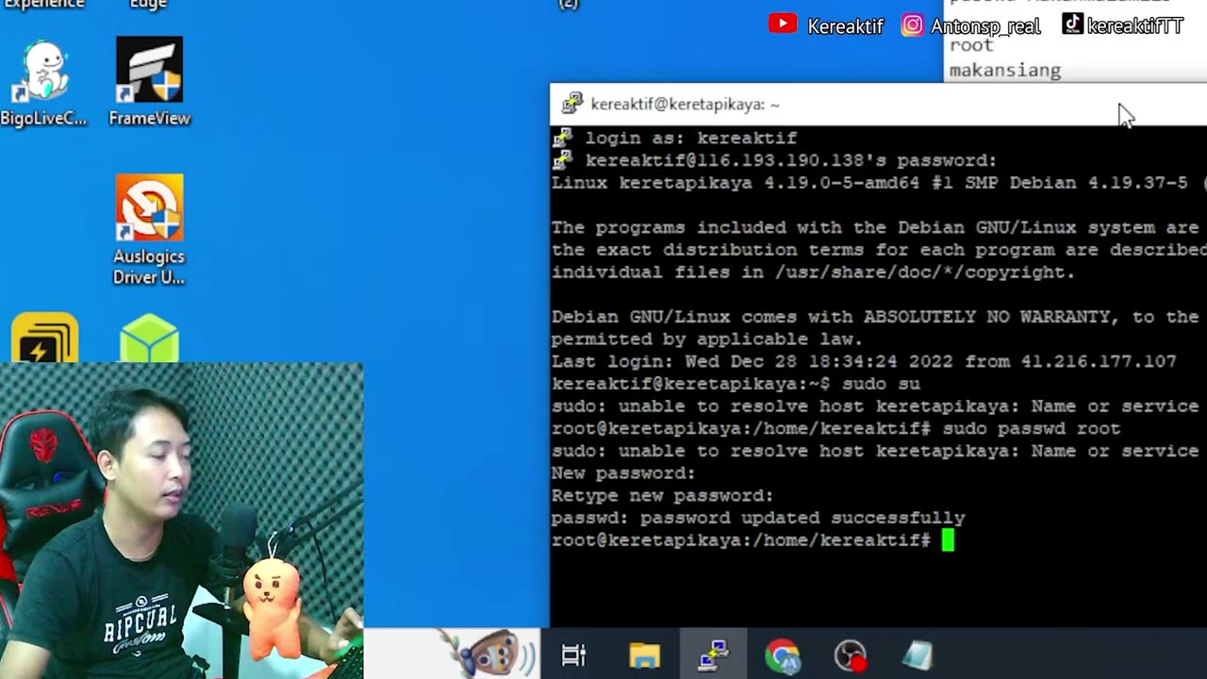Viewport: 1207px width, 679px height.
Task: Click the '/usr/share/doc/*/copyright' line
Action: [x=813, y=272]
